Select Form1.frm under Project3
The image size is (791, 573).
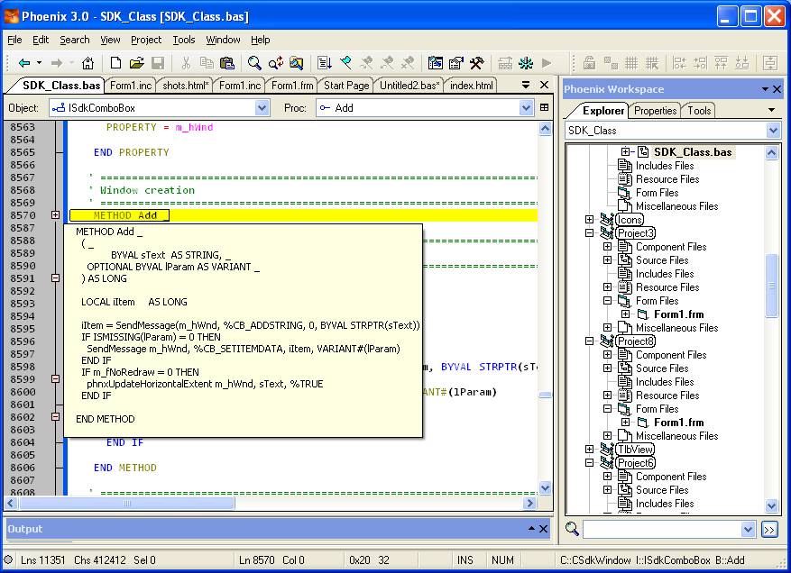click(678, 314)
